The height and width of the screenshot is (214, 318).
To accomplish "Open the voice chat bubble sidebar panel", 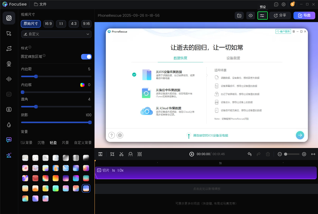I will pyautogui.click(x=9, y=140).
